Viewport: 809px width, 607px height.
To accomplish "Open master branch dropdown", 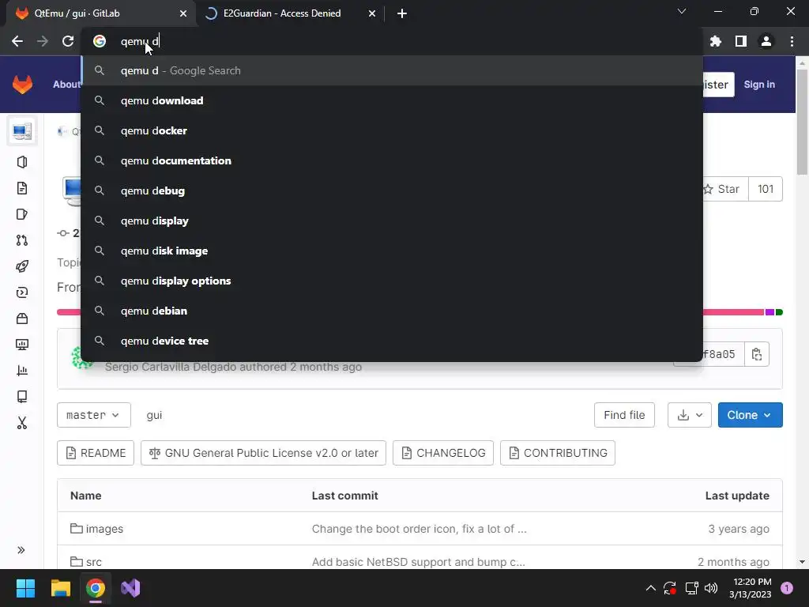I will pos(93,415).
